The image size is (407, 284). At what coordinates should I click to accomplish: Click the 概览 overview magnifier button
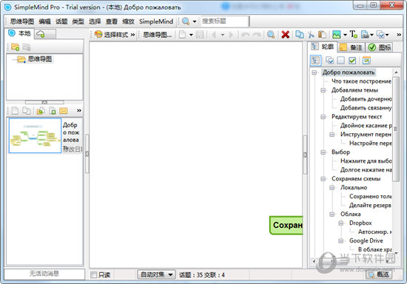click(x=379, y=274)
